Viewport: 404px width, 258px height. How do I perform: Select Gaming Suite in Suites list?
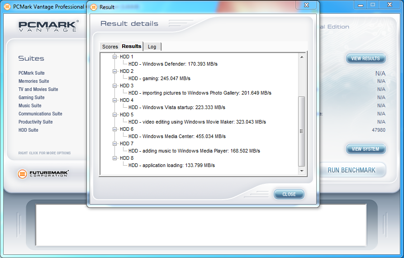click(31, 97)
